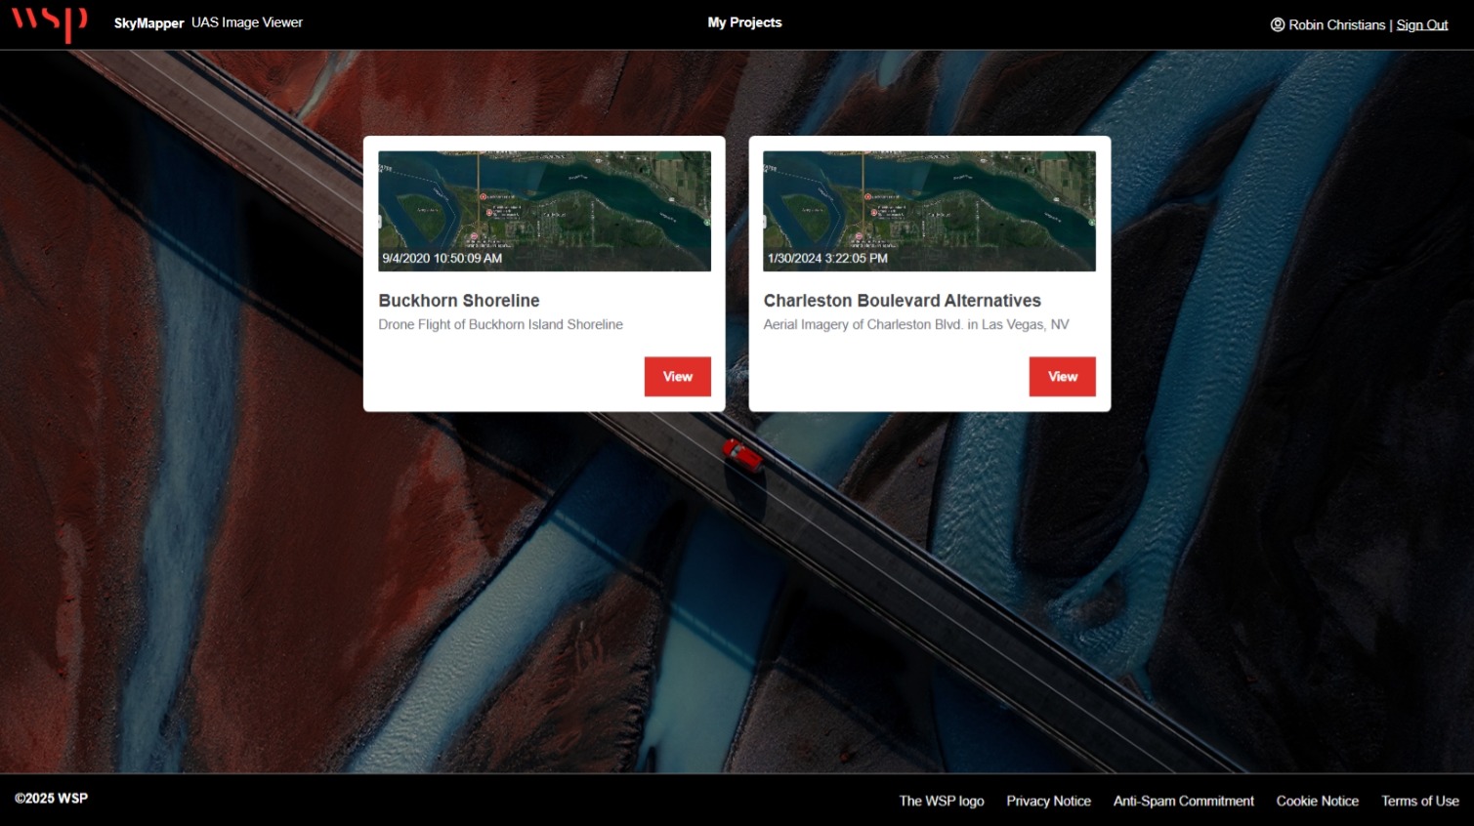Open the Buckhorn Shoreline map thumbnail
Screen dimensions: 1474x826
click(544, 211)
